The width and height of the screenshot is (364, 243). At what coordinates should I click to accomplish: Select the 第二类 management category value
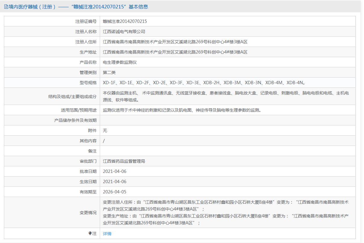click(x=109, y=72)
